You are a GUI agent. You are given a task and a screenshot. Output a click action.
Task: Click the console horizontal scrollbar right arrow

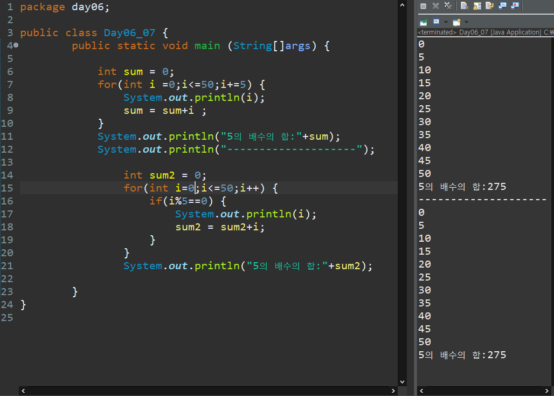(x=547, y=391)
